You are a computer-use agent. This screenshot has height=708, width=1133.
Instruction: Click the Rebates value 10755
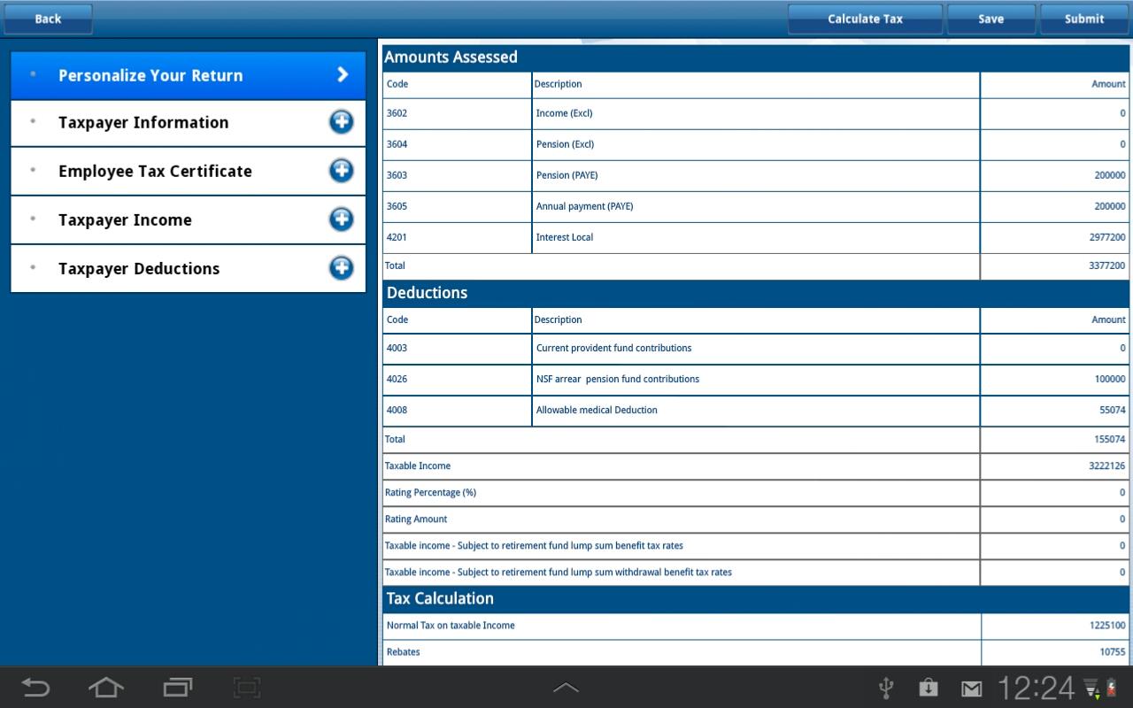click(x=1113, y=651)
